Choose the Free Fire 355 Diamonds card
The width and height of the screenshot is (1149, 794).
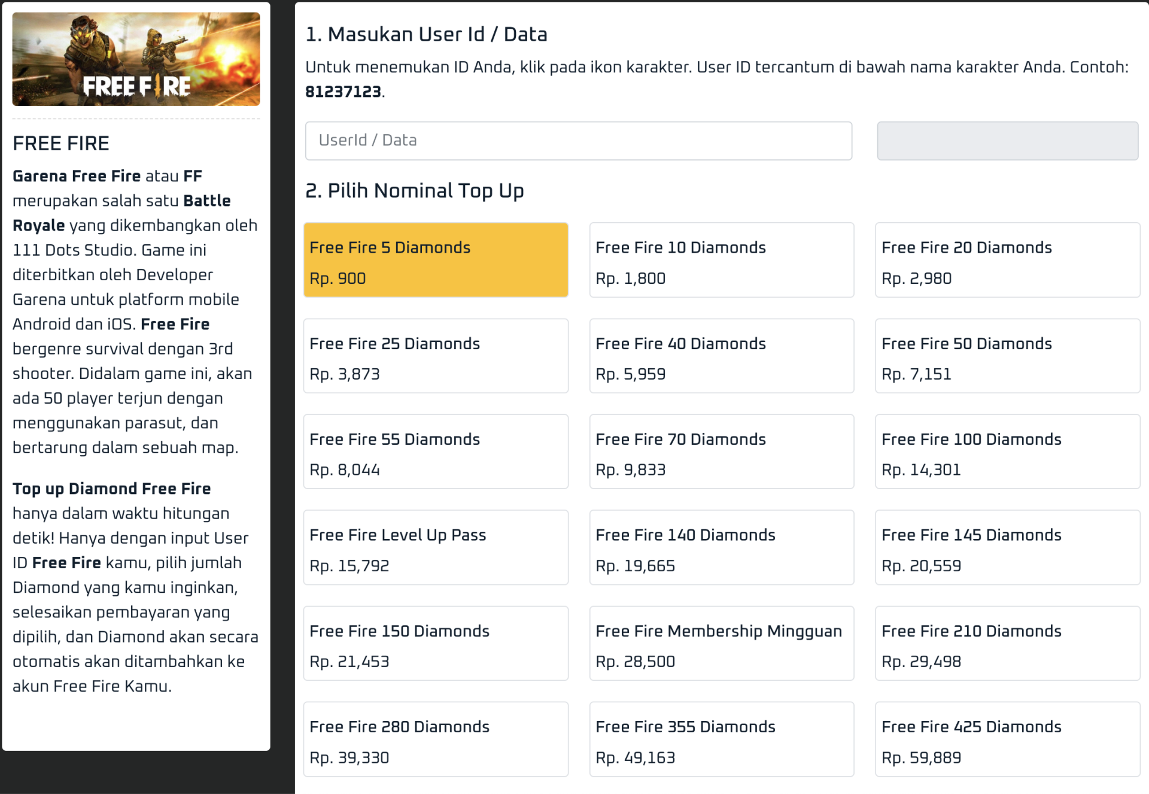pos(721,739)
